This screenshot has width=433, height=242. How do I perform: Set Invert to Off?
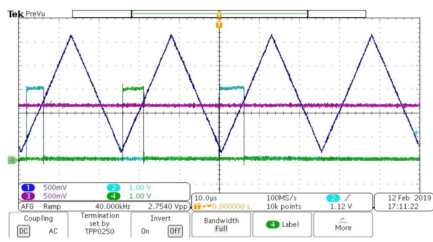click(175, 231)
